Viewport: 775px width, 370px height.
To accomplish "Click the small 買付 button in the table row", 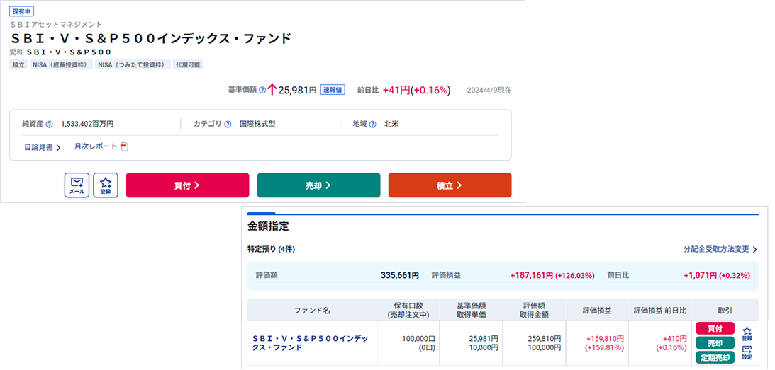I will click(x=715, y=328).
